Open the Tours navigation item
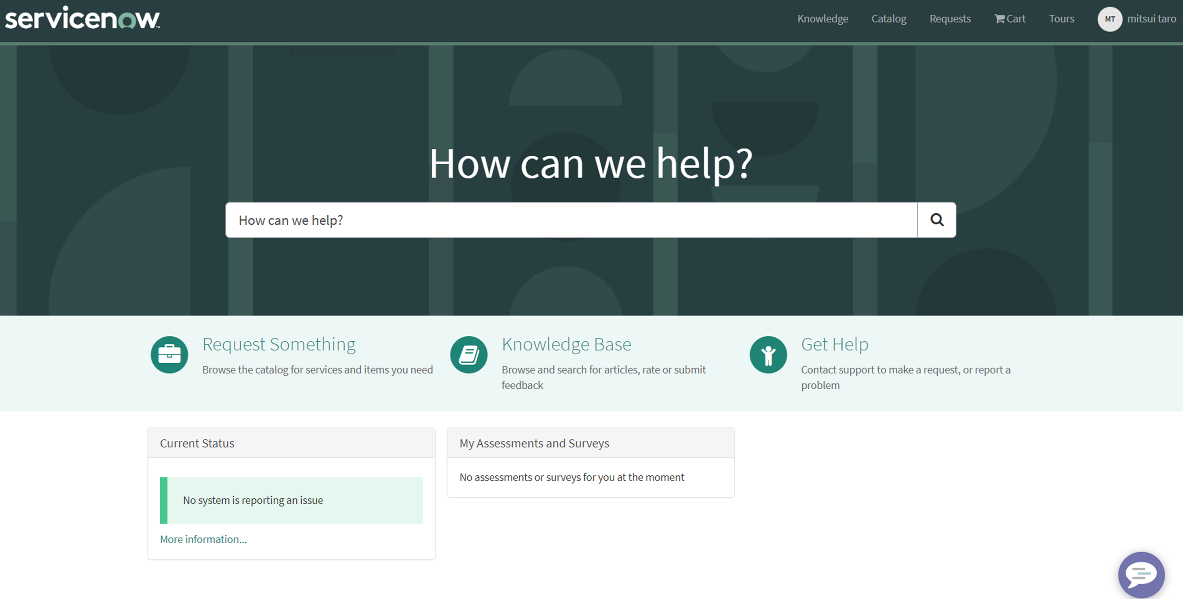The height and width of the screenshot is (599, 1183). [x=1061, y=19]
